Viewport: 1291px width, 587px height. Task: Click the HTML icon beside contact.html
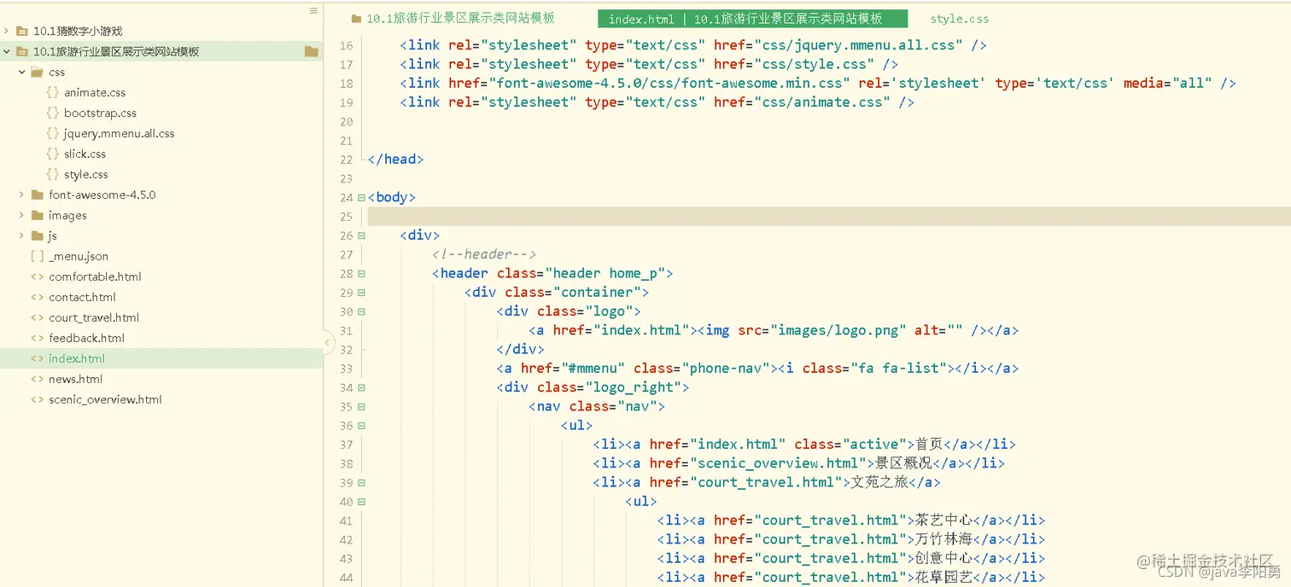pyautogui.click(x=37, y=297)
